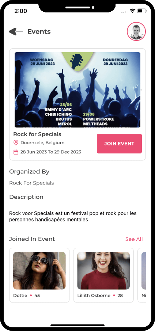Open the Rock for Specials event banner
This screenshot has width=155, height=331.
(x=77, y=90)
